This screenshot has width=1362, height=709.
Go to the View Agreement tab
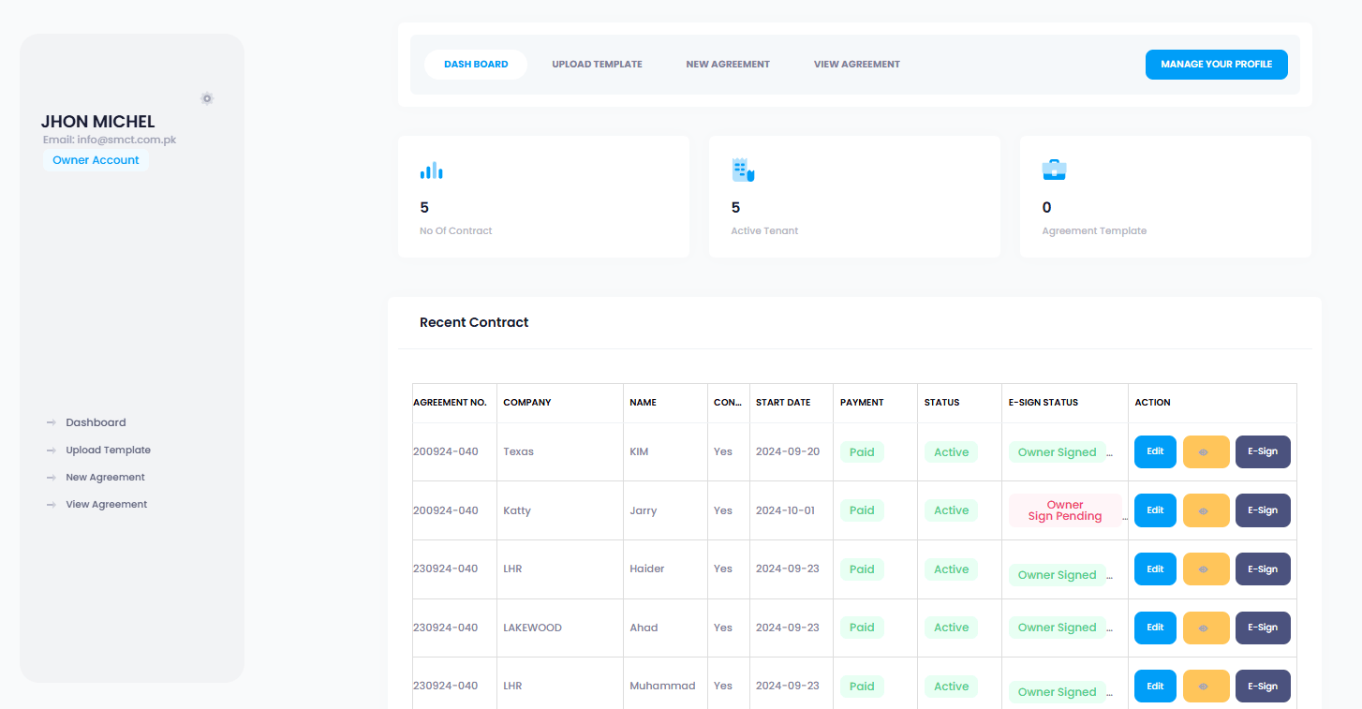[856, 65]
